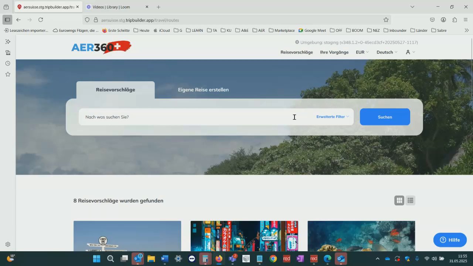Open a new browser tab
The width and height of the screenshot is (473, 266).
(159, 7)
